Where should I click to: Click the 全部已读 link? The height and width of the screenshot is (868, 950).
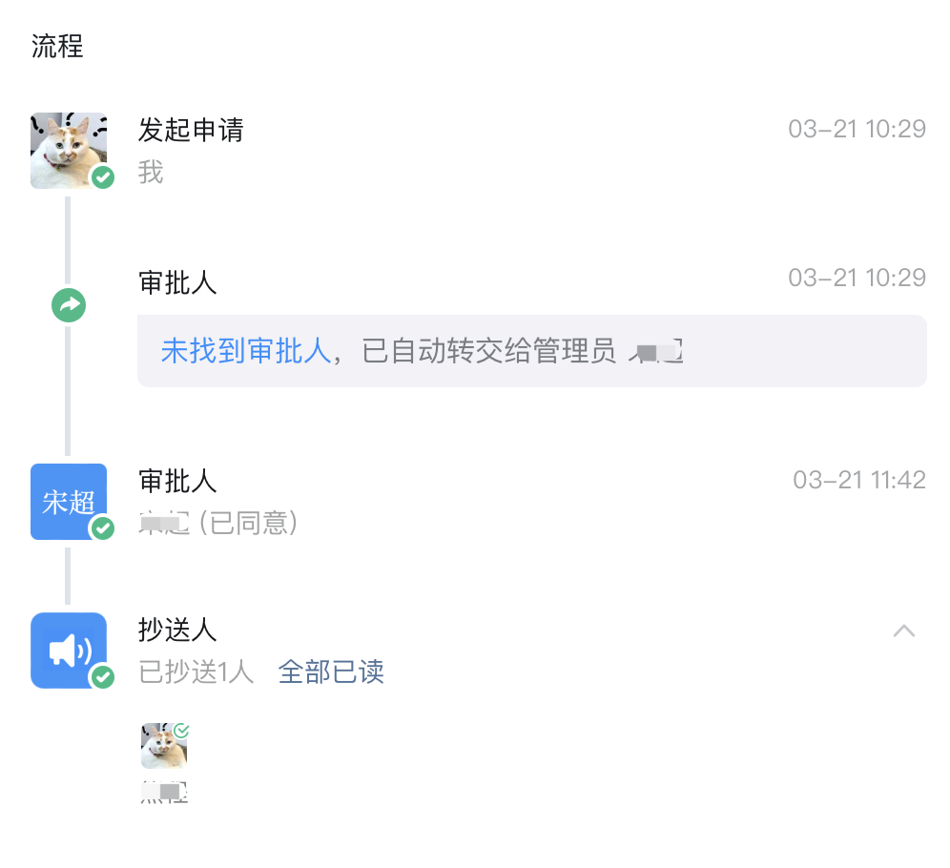[x=331, y=672]
